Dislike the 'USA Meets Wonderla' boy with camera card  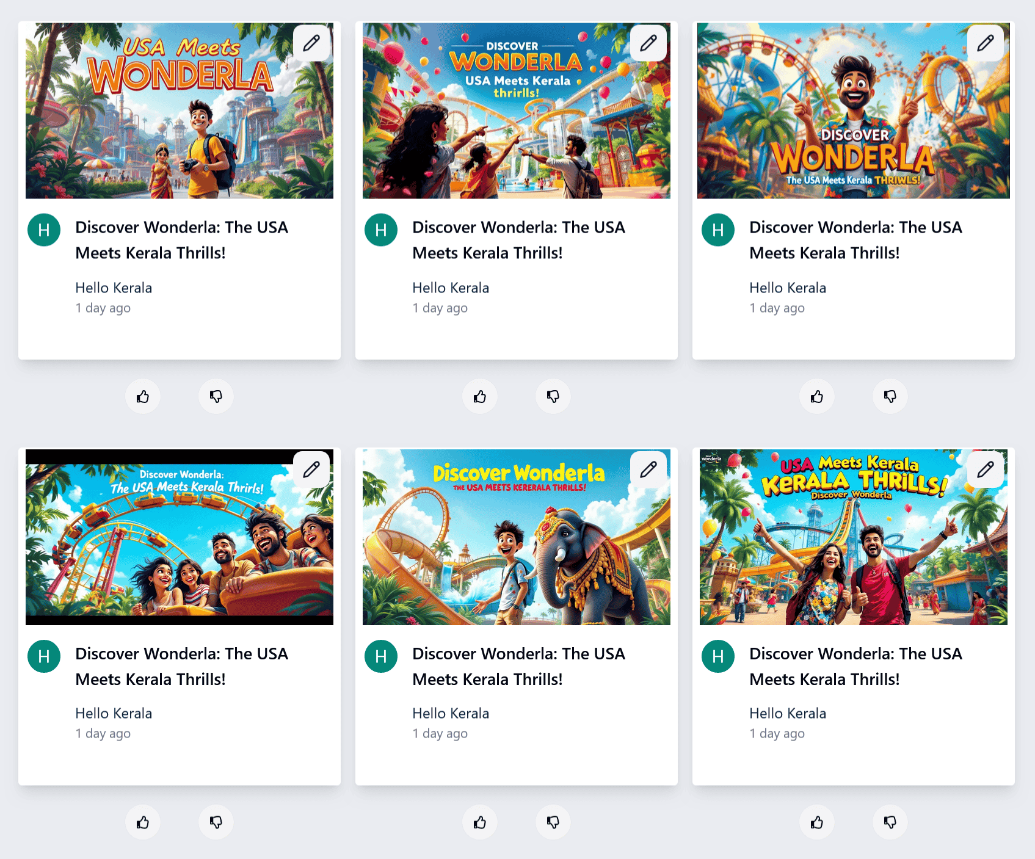click(216, 397)
